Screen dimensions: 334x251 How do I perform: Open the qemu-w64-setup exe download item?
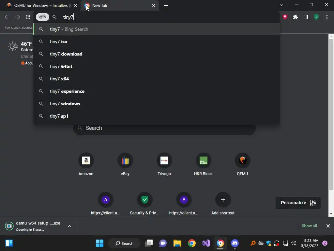pos(33,226)
